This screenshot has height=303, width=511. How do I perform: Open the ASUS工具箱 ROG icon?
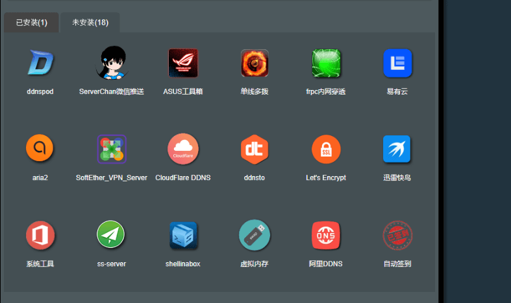pyautogui.click(x=183, y=63)
